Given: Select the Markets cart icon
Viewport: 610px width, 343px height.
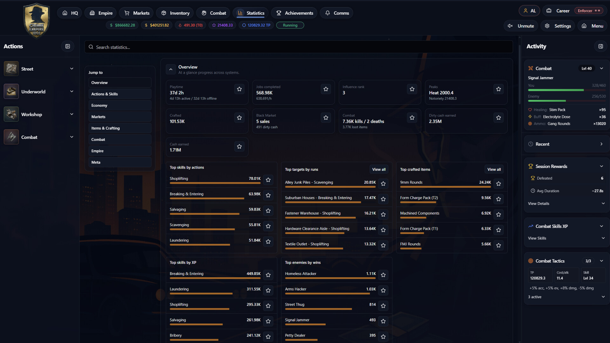Looking at the screenshot, I should (x=127, y=13).
